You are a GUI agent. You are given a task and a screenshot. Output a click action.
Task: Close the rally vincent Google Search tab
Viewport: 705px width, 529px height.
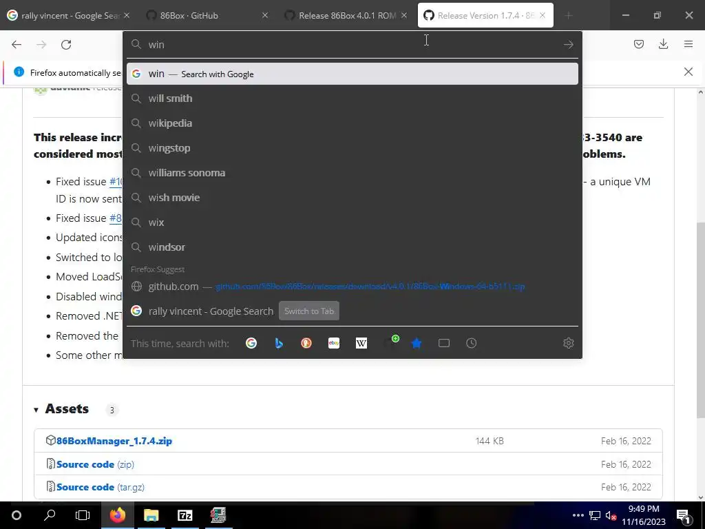[x=127, y=15]
